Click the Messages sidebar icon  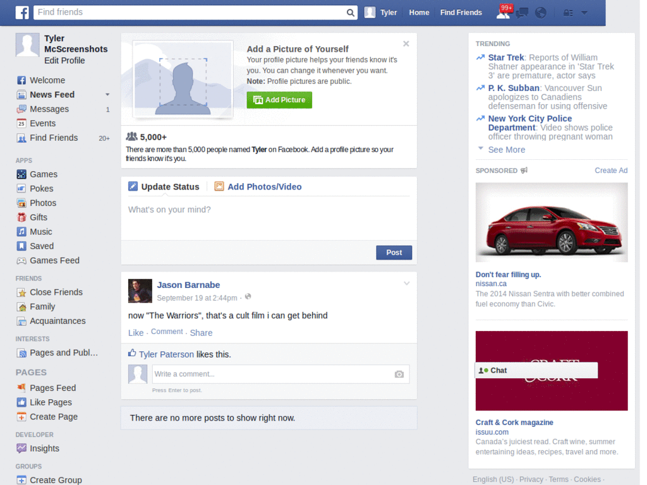21,109
